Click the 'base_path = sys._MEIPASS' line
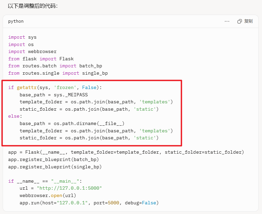This screenshot has width=262, height=214. pyautogui.click(x=54, y=95)
